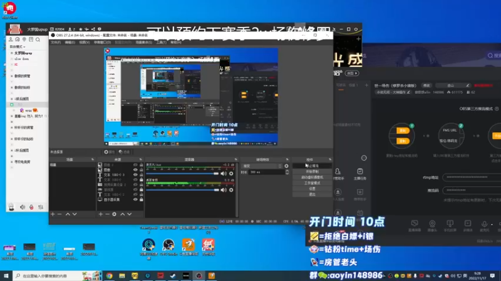Open the mixer sliders icon at the chat window bottom

pos(41,207)
